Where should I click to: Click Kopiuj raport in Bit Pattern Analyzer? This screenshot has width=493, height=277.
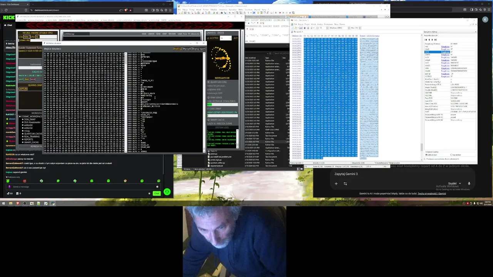(199, 49)
